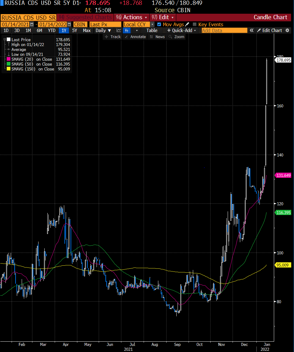Click the 'Source CBIN' header text
This screenshot has height=352, width=294.
click(x=172, y=10)
